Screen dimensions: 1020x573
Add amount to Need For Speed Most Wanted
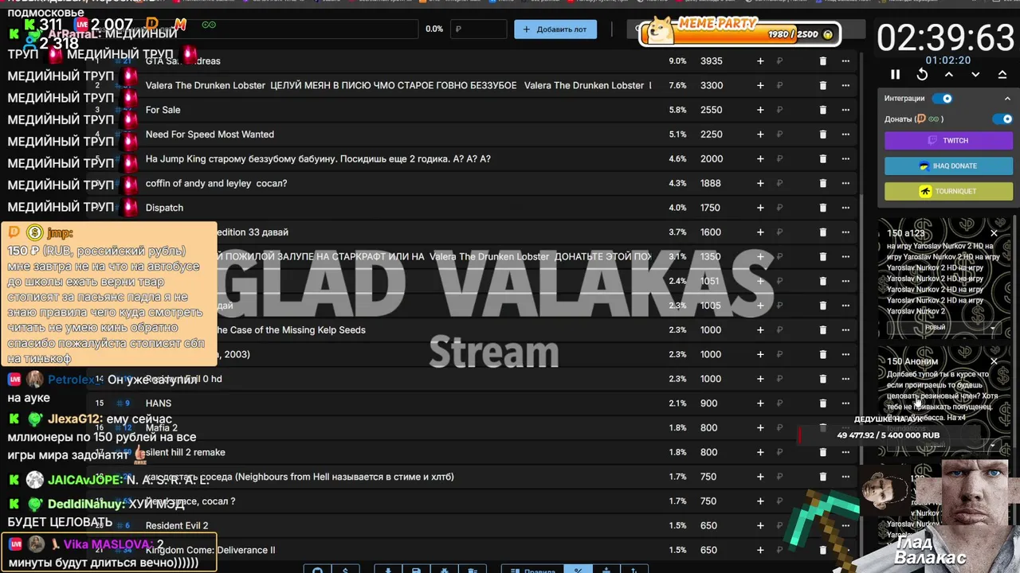coord(760,134)
